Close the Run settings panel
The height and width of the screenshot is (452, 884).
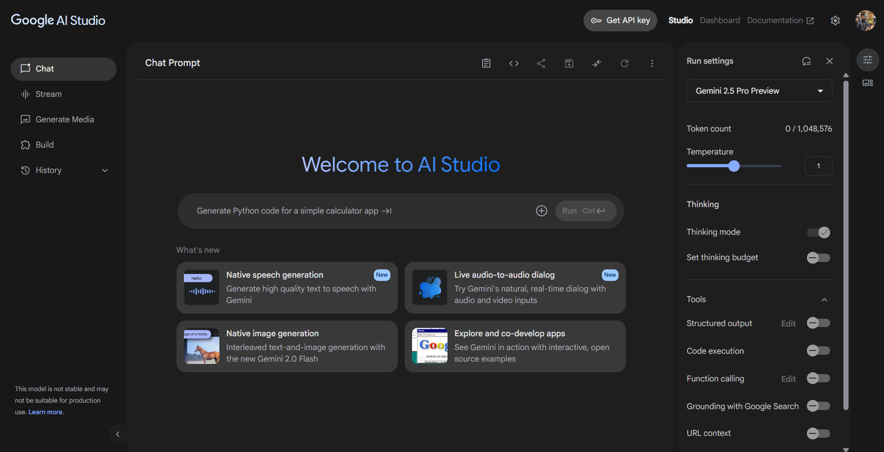point(830,61)
